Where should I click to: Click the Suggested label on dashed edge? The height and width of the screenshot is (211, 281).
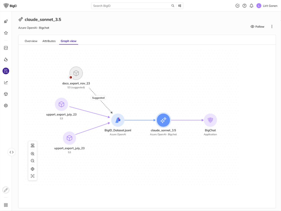98,98
